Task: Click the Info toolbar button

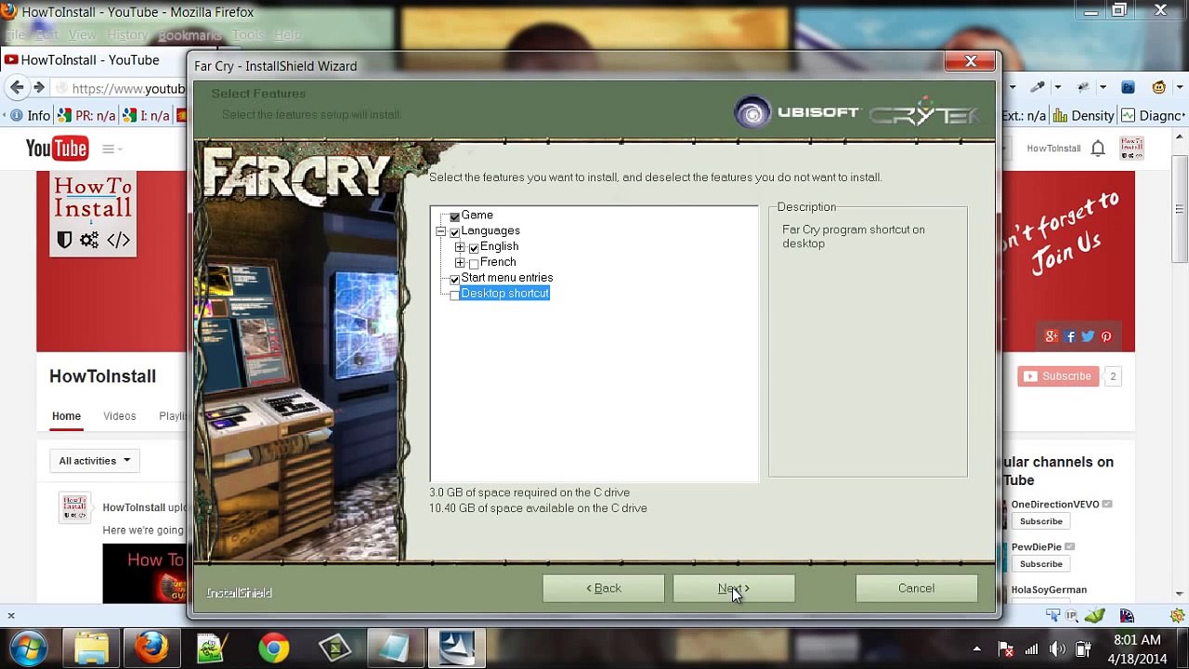Action: tap(30, 116)
